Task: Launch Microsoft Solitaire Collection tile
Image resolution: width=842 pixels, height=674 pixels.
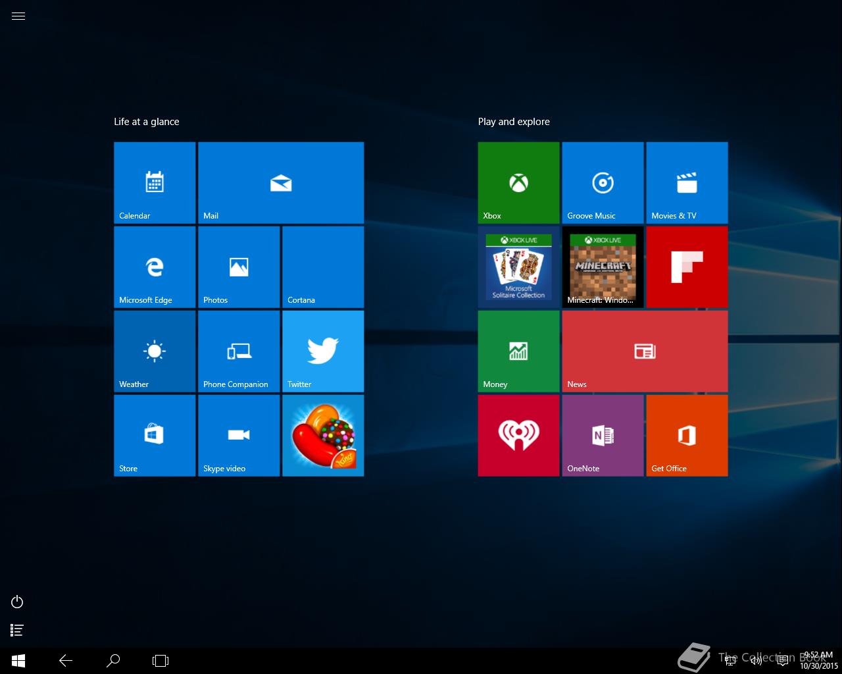Action: 519,267
